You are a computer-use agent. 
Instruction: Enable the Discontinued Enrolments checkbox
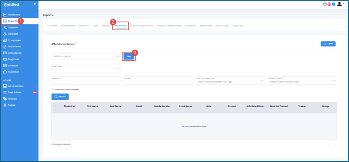pos(53,90)
